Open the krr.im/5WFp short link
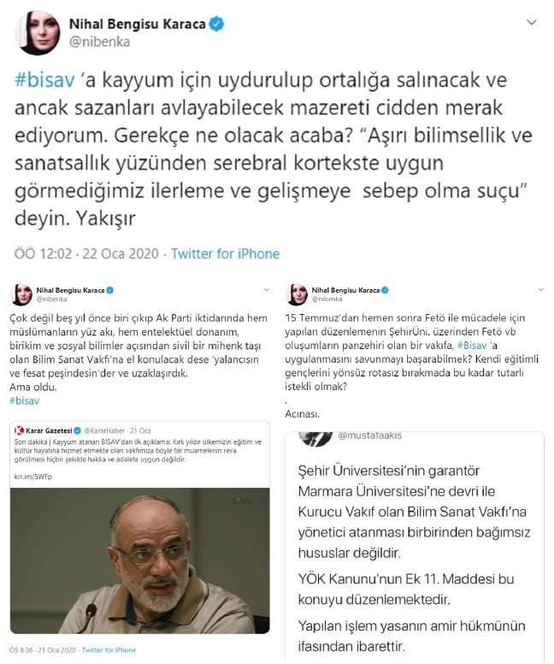This screenshot has height=664, width=554. point(33,477)
